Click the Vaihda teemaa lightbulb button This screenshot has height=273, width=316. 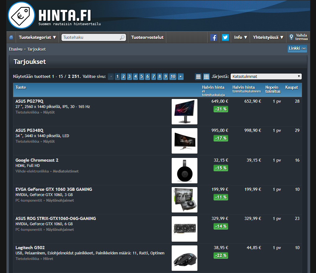point(299,37)
